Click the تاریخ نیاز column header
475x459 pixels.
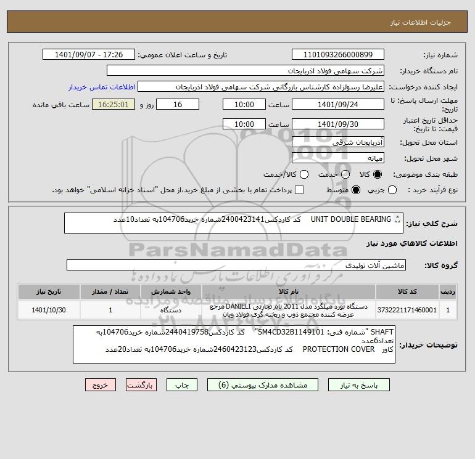pos(49,291)
